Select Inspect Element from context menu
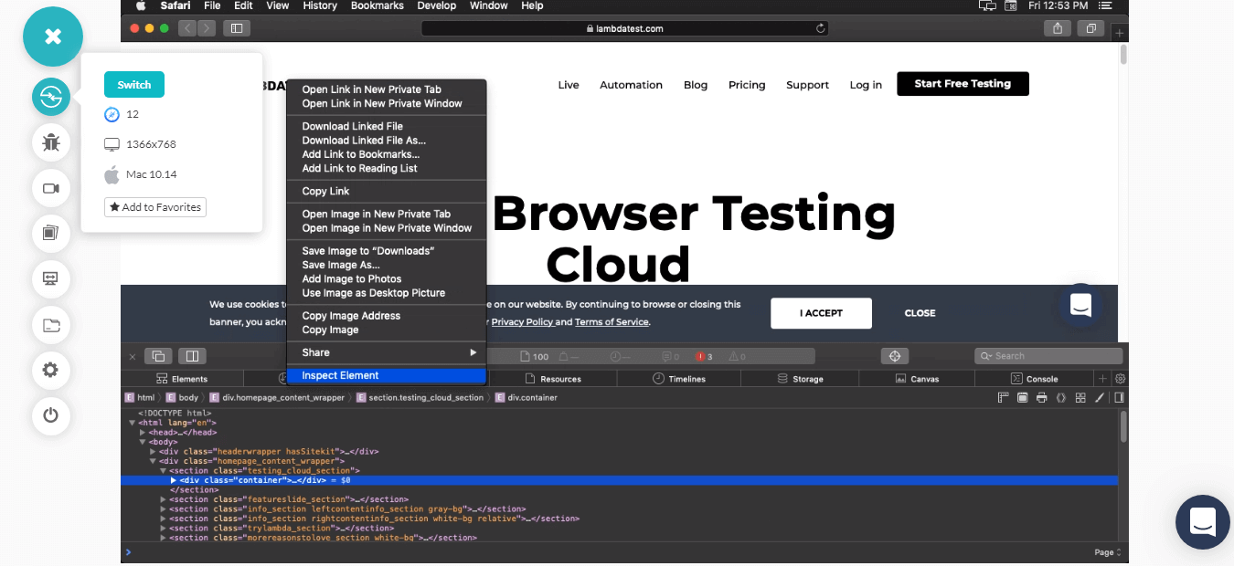The image size is (1234, 566). pyautogui.click(x=340, y=375)
